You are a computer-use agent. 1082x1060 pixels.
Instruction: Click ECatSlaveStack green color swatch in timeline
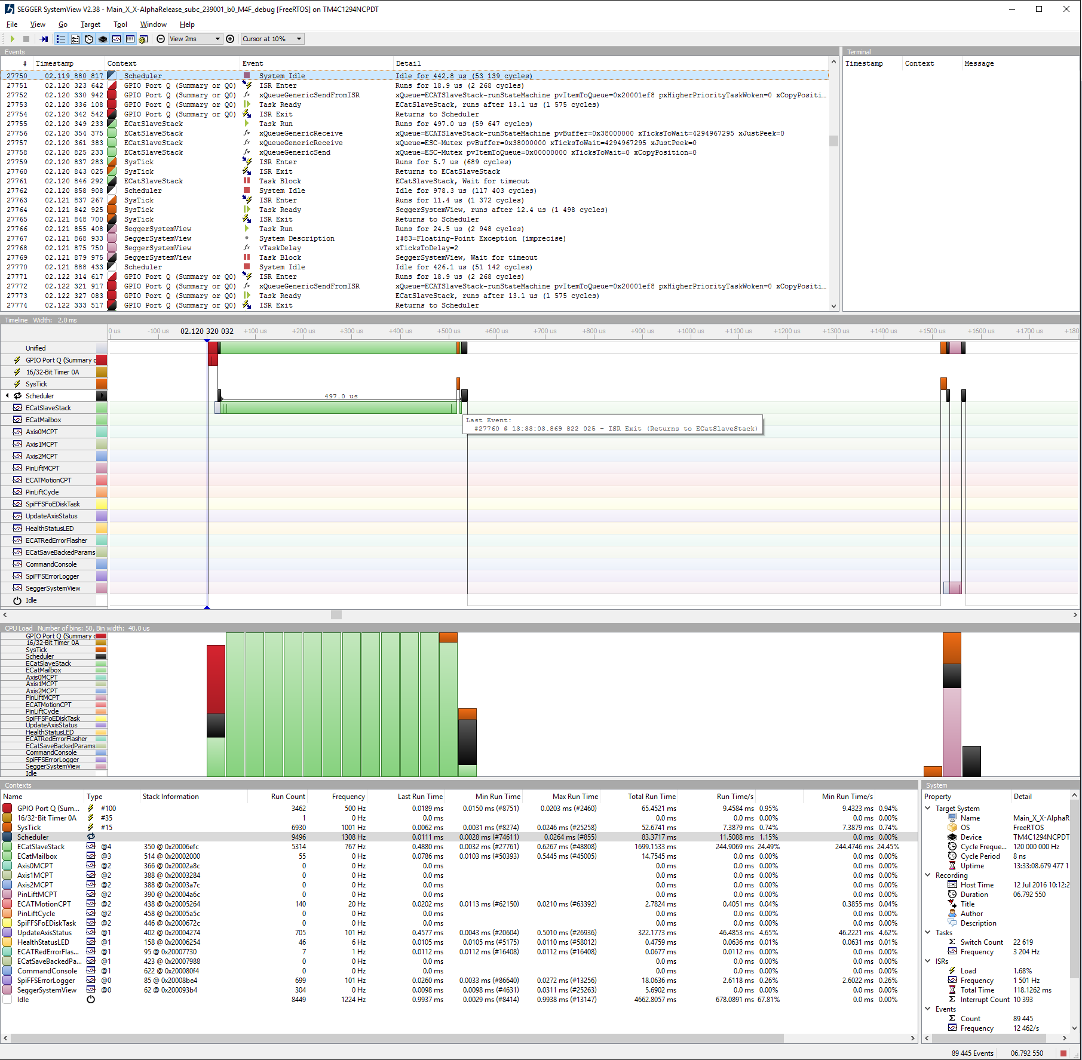pyautogui.click(x=102, y=408)
